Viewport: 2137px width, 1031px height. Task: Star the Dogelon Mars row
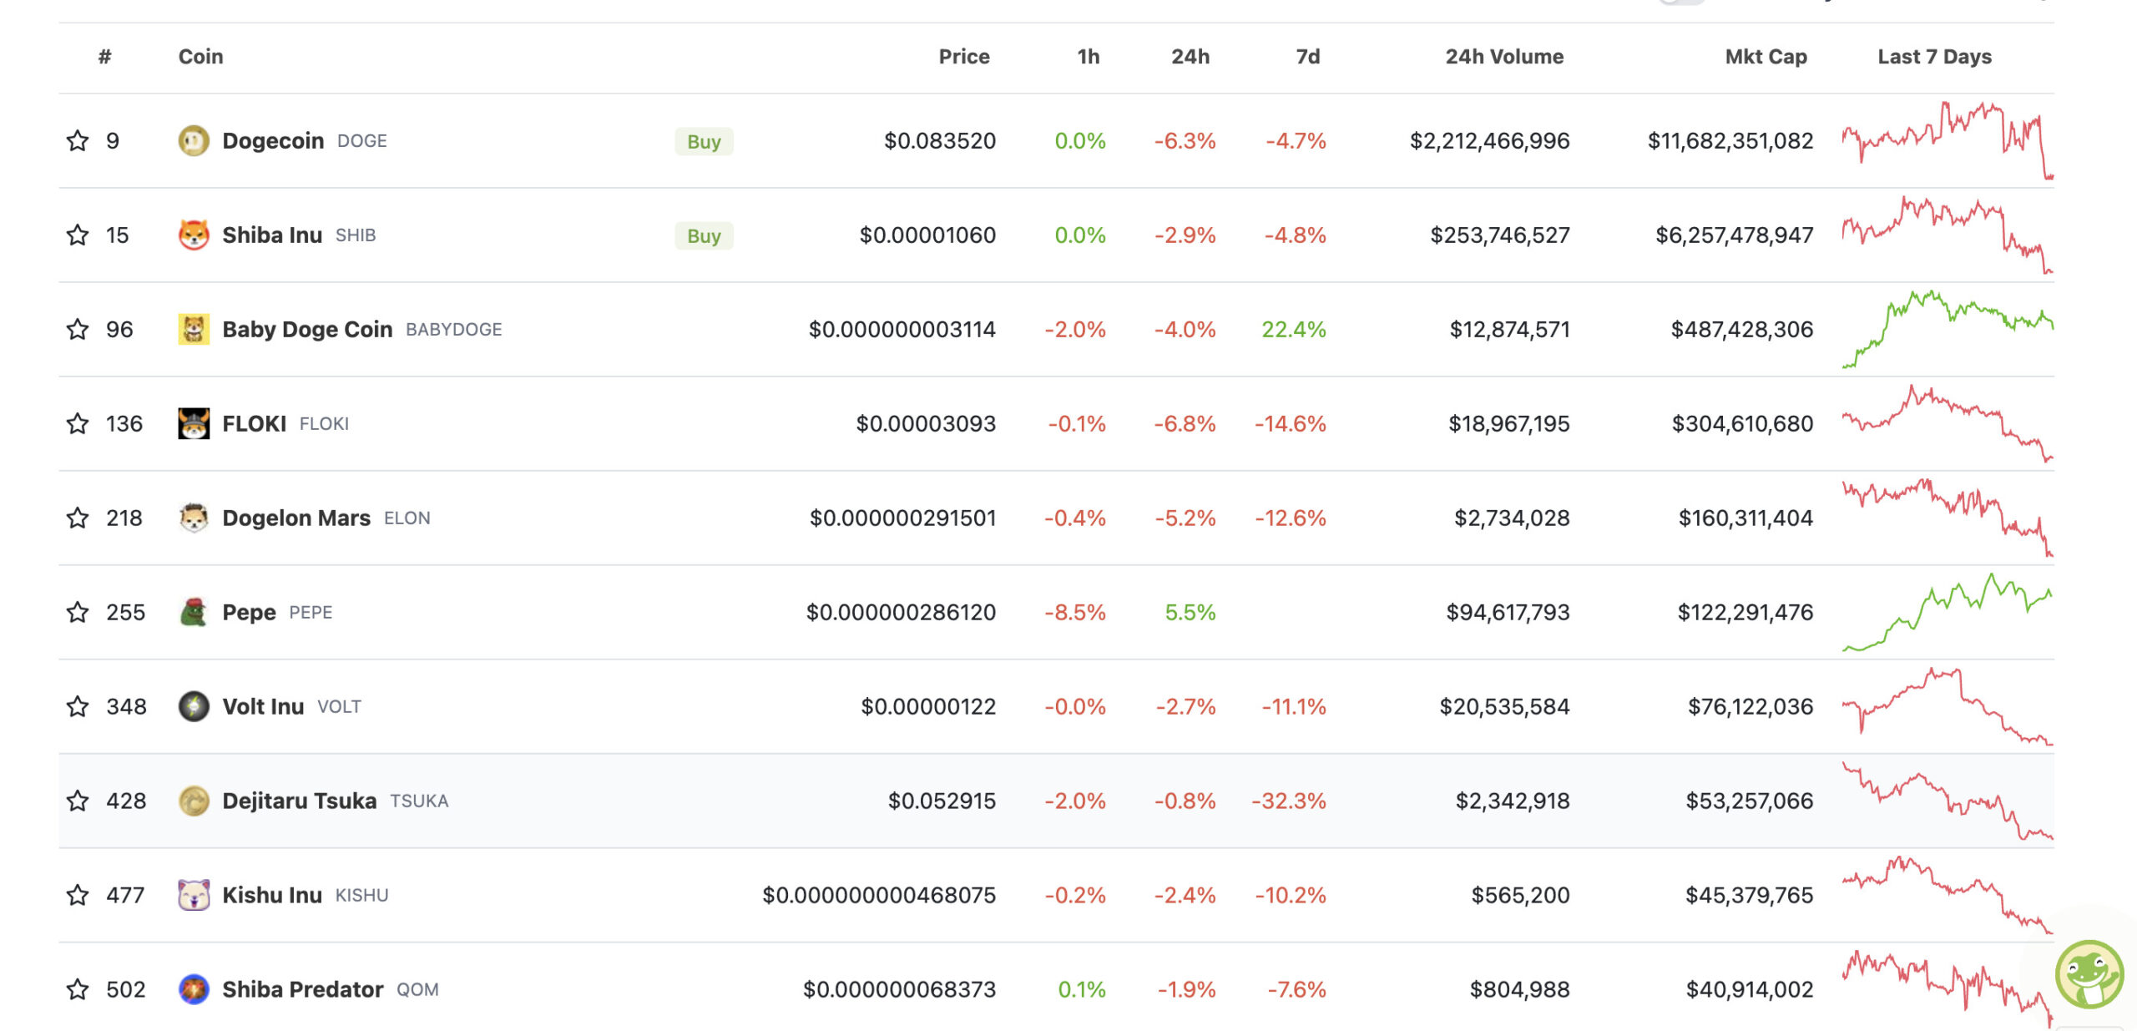pyautogui.click(x=78, y=518)
